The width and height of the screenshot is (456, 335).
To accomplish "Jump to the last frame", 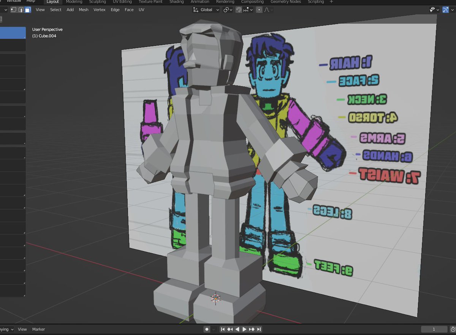I will (x=259, y=329).
